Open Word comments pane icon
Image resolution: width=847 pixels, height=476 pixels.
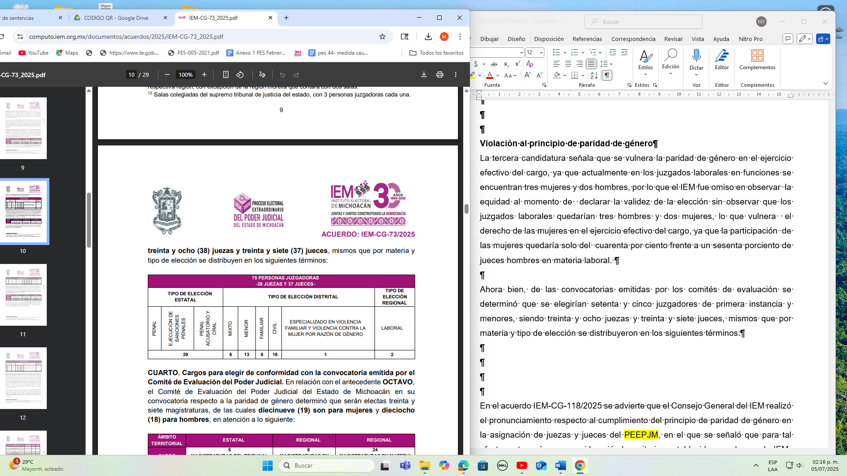click(787, 39)
